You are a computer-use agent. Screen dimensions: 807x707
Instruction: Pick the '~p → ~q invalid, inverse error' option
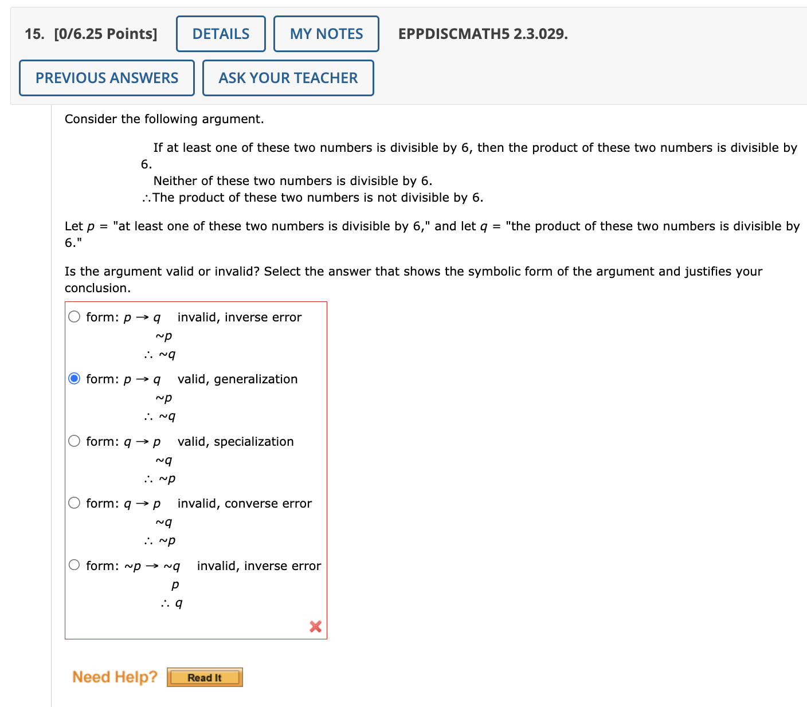click(x=75, y=565)
